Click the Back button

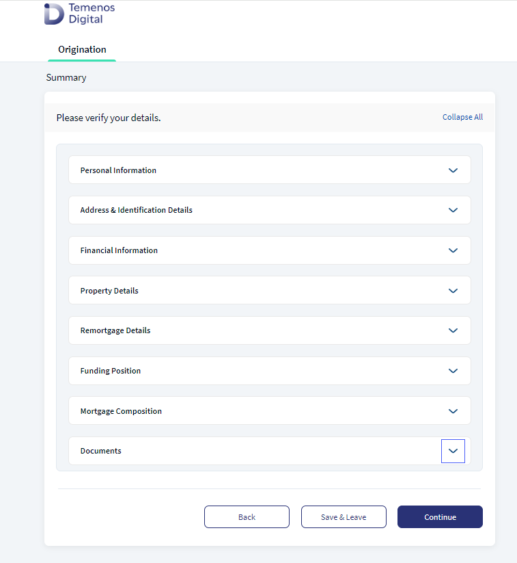point(247,516)
